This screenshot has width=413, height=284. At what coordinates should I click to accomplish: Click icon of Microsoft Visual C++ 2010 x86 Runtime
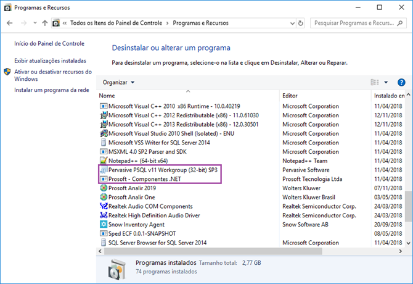click(x=104, y=106)
